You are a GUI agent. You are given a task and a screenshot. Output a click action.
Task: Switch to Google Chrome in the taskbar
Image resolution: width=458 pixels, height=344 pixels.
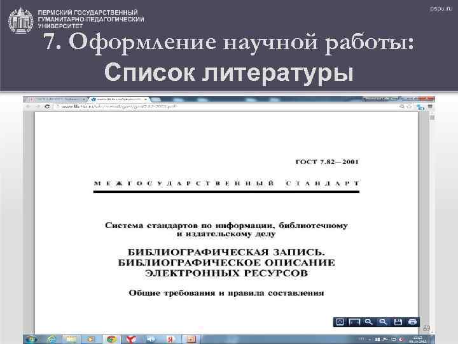[x=111, y=340]
